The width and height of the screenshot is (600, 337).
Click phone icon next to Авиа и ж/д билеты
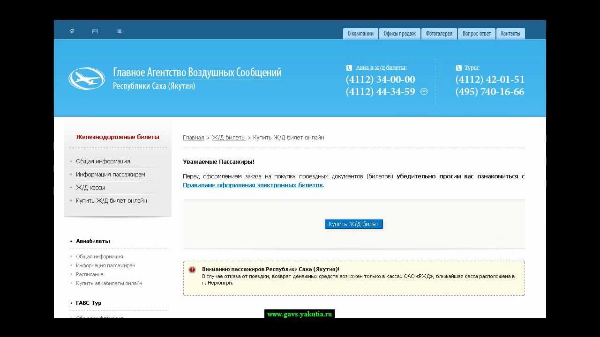(349, 68)
